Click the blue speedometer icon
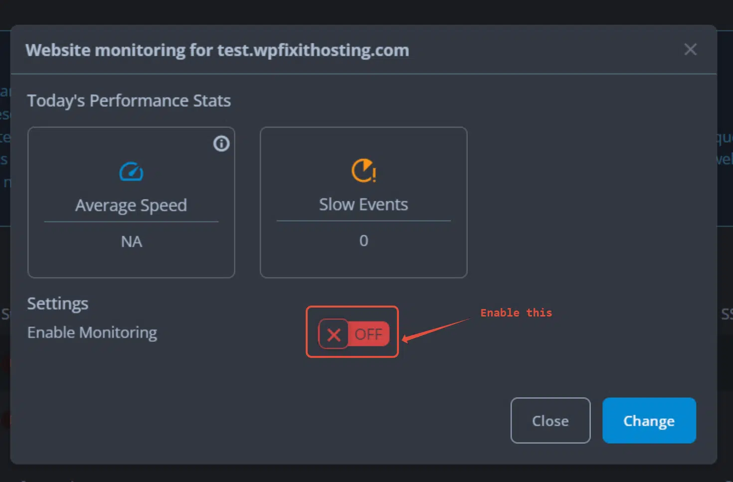Screen dimensions: 733x482 click(131, 171)
